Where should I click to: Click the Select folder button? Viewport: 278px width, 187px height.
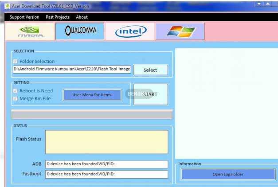[150, 70]
